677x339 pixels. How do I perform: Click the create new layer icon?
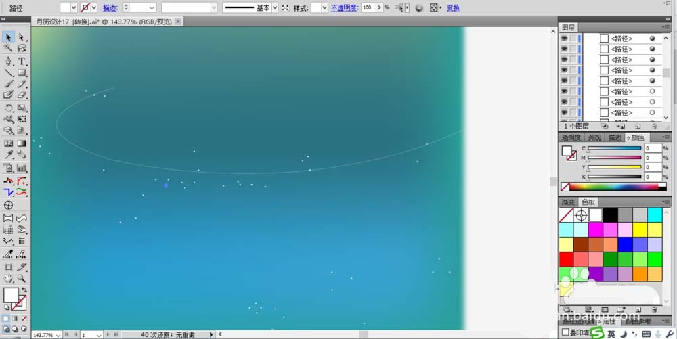point(638,127)
